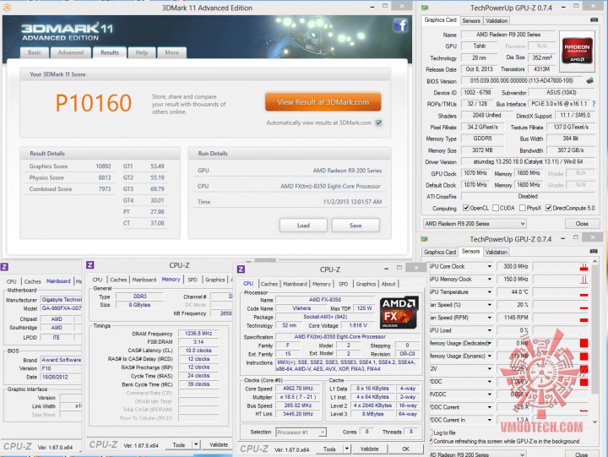Click CPU-Z icon in the Mainboard window title
This screenshot has width=608, height=457.
click(4, 267)
